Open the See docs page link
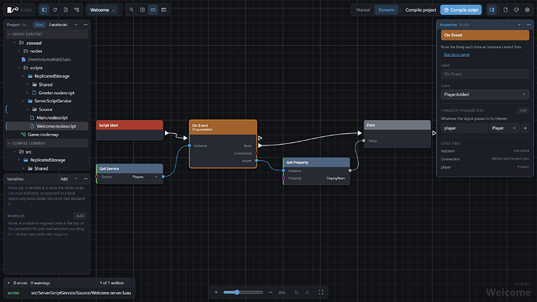Image resolution: width=537 pixels, height=302 pixels. (x=456, y=54)
